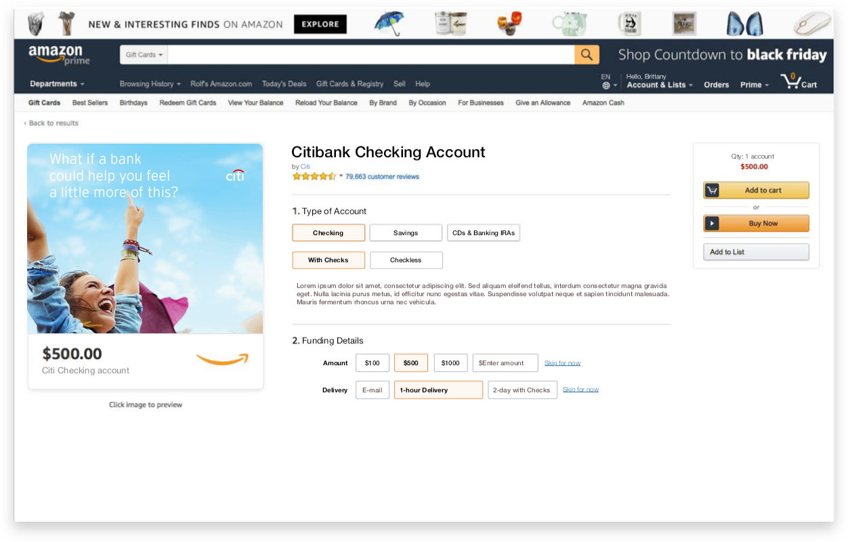Click the Citi gift card preview image
Image resolution: width=848 pixels, height=542 pixels.
pyautogui.click(x=145, y=266)
